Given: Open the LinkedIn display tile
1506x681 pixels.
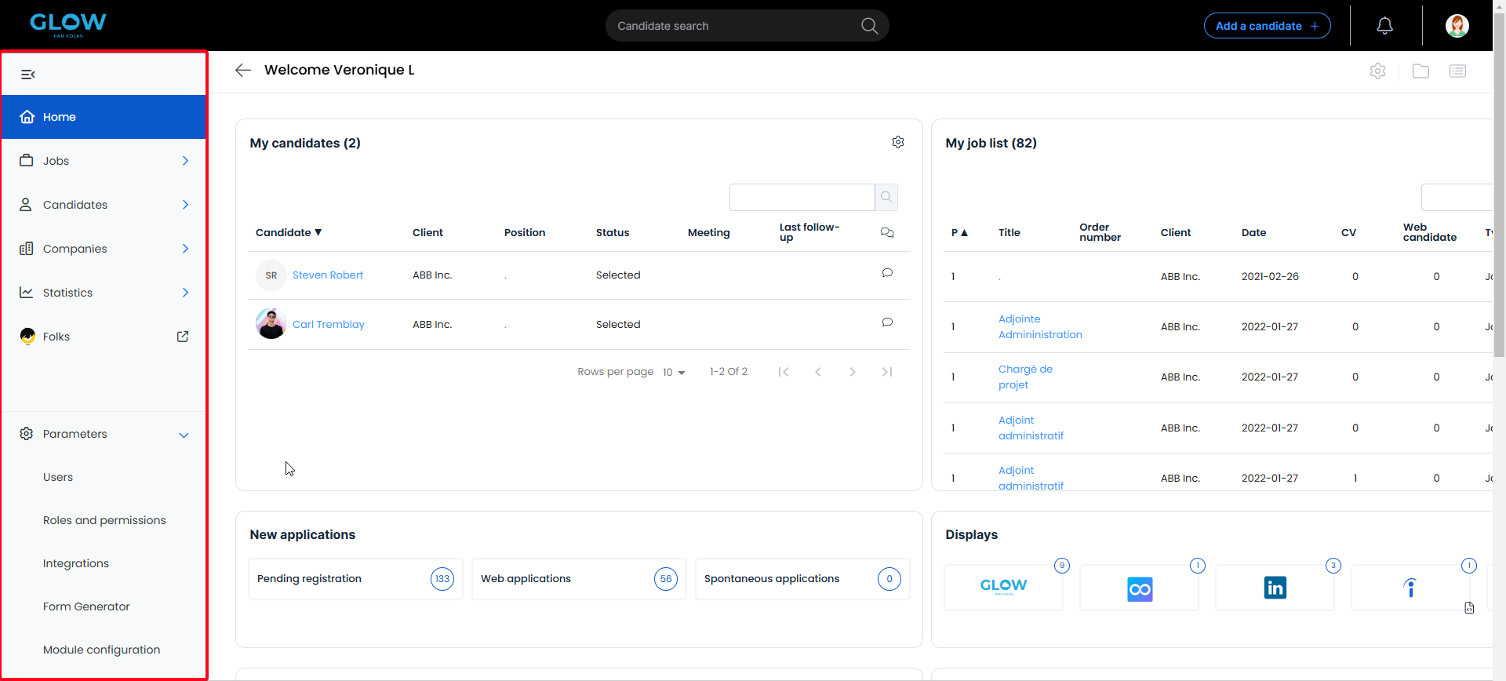Looking at the screenshot, I should [x=1275, y=588].
